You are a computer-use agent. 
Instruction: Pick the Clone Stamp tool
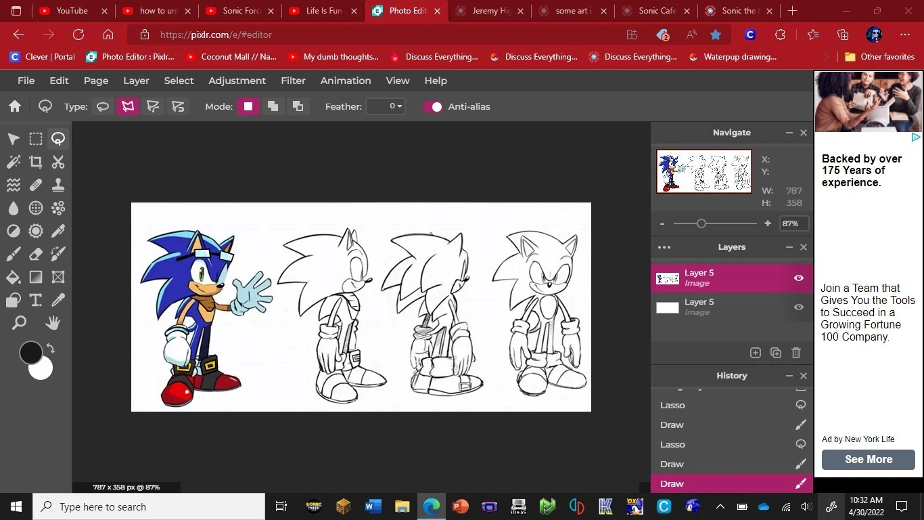coord(57,184)
